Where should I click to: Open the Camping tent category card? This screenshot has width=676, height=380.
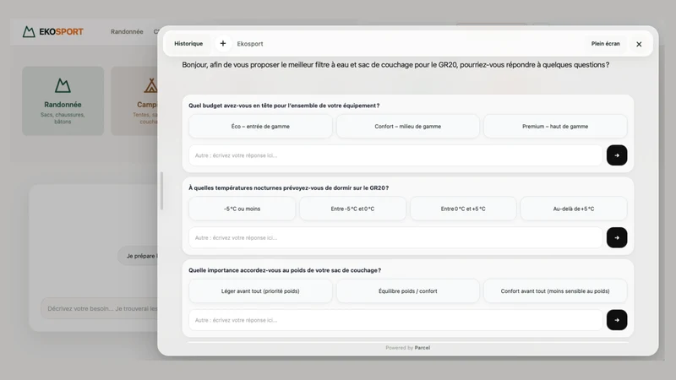[x=134, y=100]
